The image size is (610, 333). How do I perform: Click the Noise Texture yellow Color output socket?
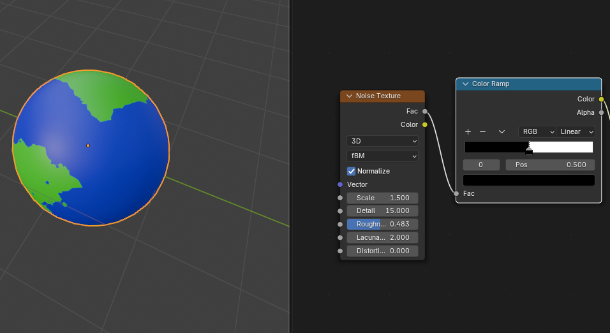[425, 124]
